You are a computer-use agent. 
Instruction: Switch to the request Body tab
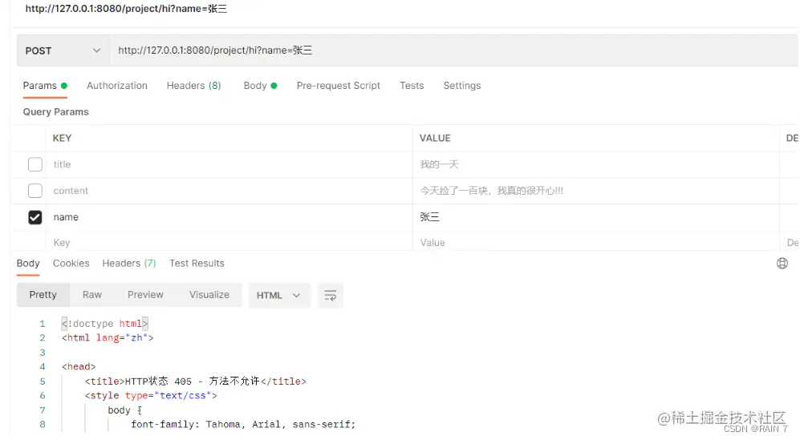260,86
